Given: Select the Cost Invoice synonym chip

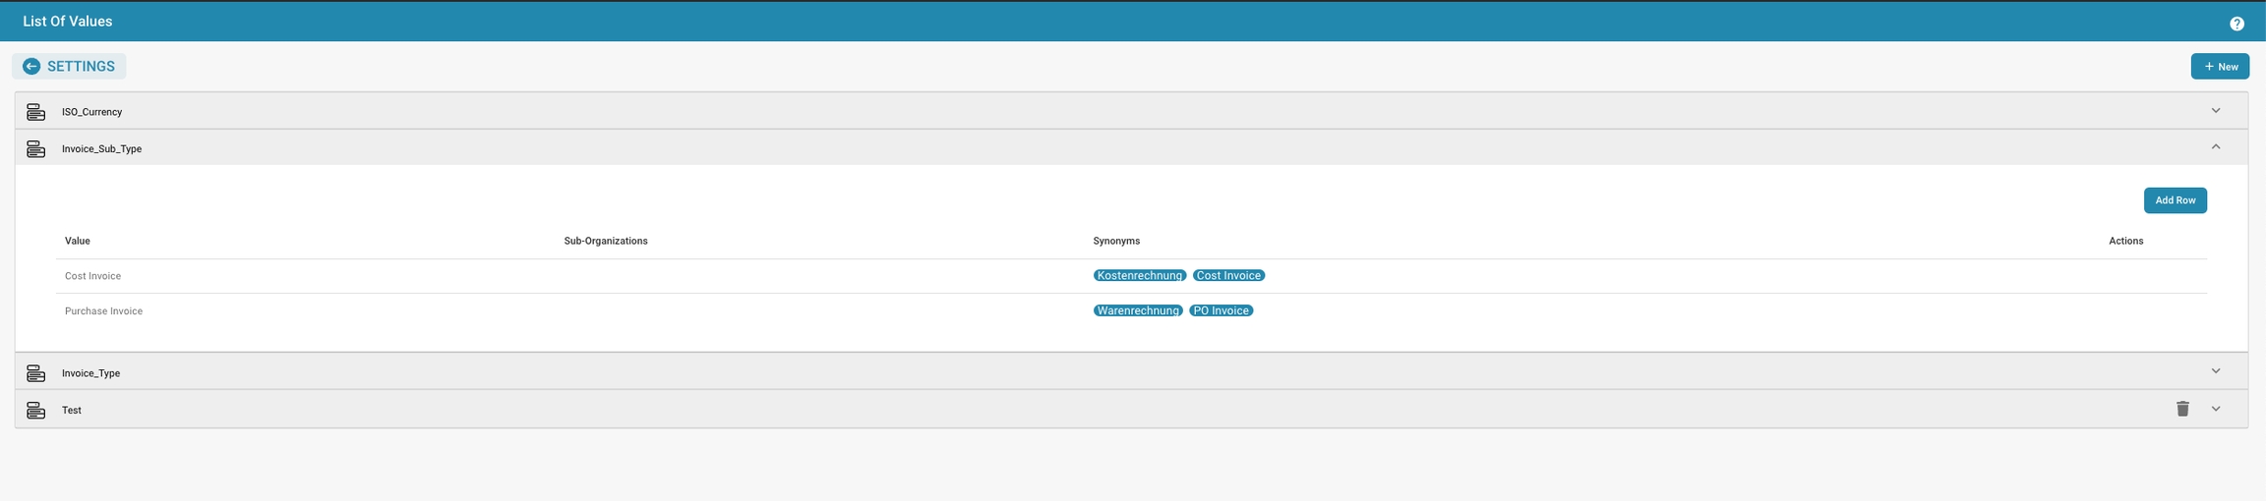Looking at the screenshot, I should 1228,276.
